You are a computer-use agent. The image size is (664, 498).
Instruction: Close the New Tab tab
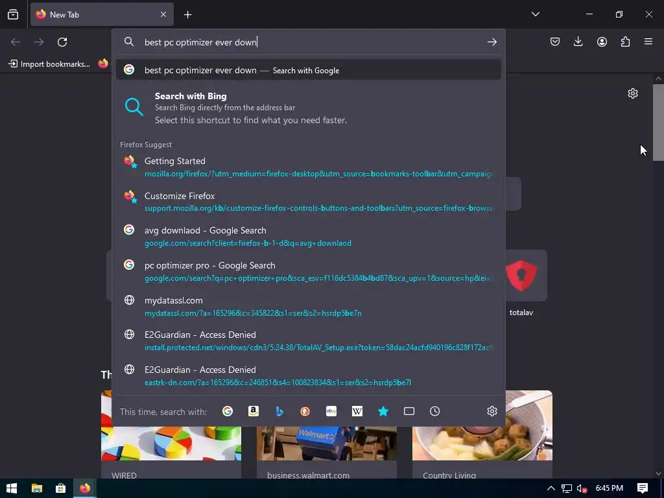[163, 14]
